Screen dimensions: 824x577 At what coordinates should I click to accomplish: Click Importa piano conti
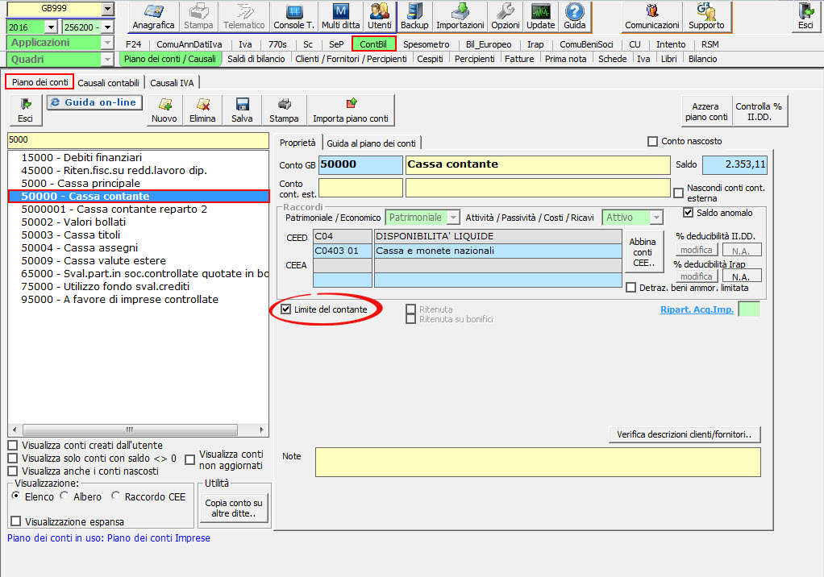pos(351,110)
